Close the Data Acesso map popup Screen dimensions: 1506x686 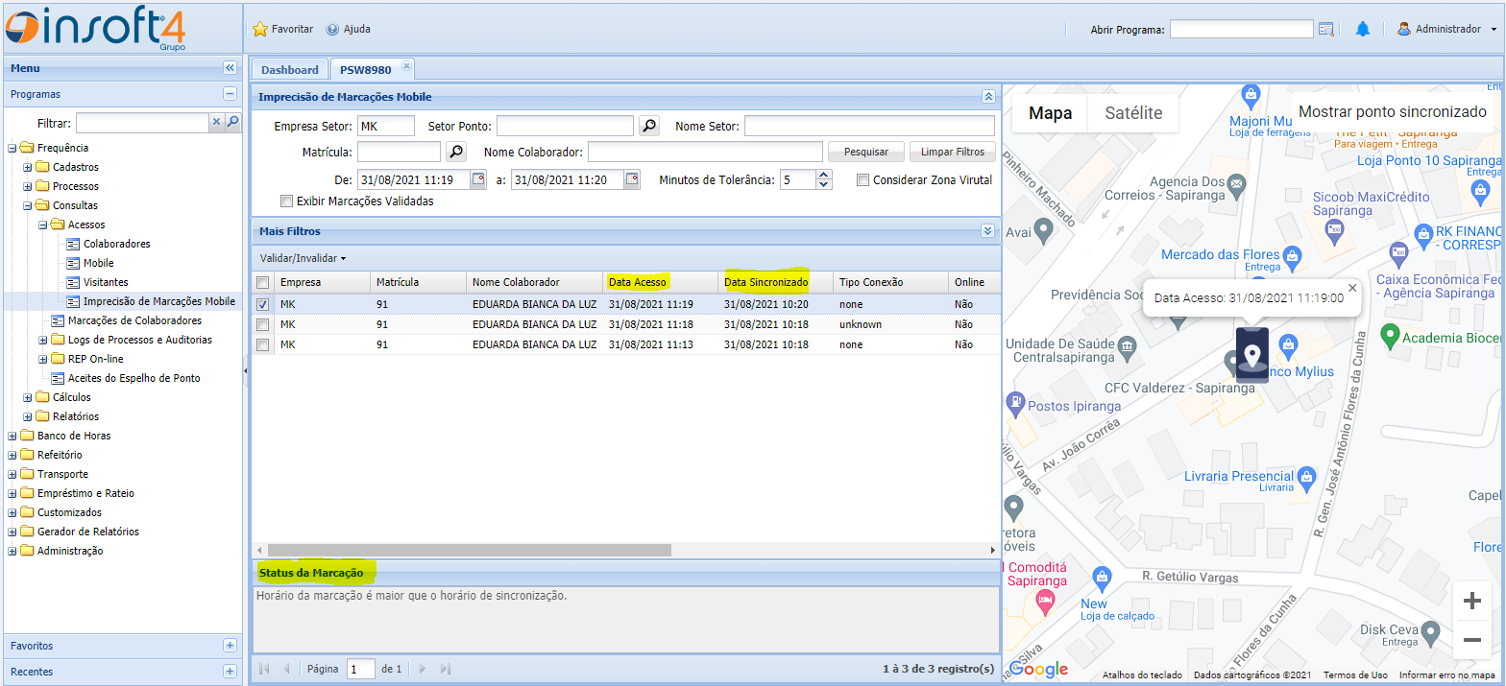coord(1352,288)
